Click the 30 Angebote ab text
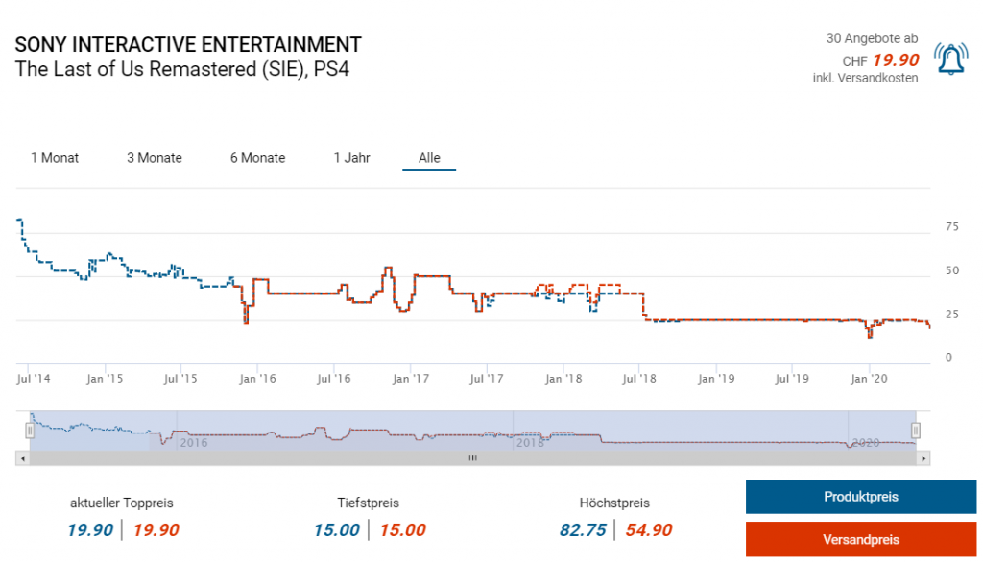The image size is (983, 562). (872, 38)
